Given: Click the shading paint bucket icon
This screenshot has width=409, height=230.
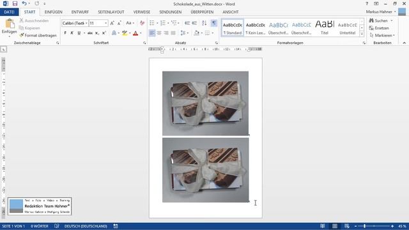Looking at the screenshot, I should point(197,33).
